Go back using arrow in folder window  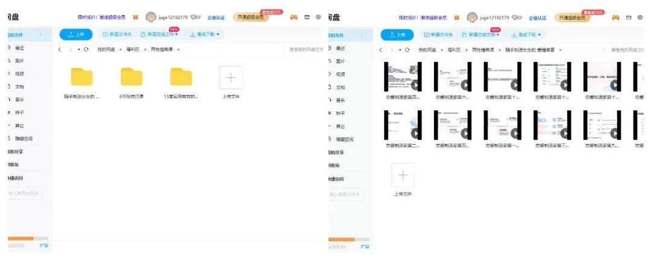pyautogui.click(x=59, y=49)
